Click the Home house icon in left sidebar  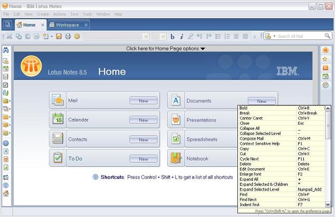6,193
